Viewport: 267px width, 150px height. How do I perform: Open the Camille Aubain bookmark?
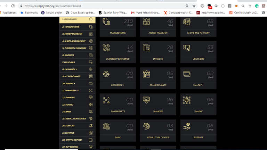pyautogui.click(x=244, y=13)
